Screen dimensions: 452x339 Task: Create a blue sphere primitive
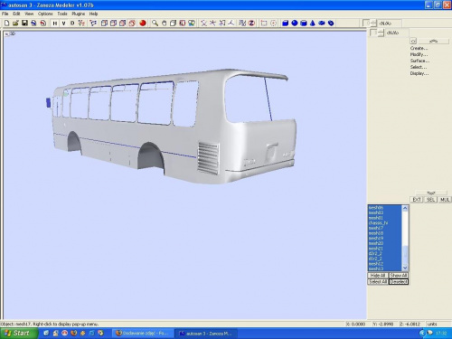pos(295,23)
